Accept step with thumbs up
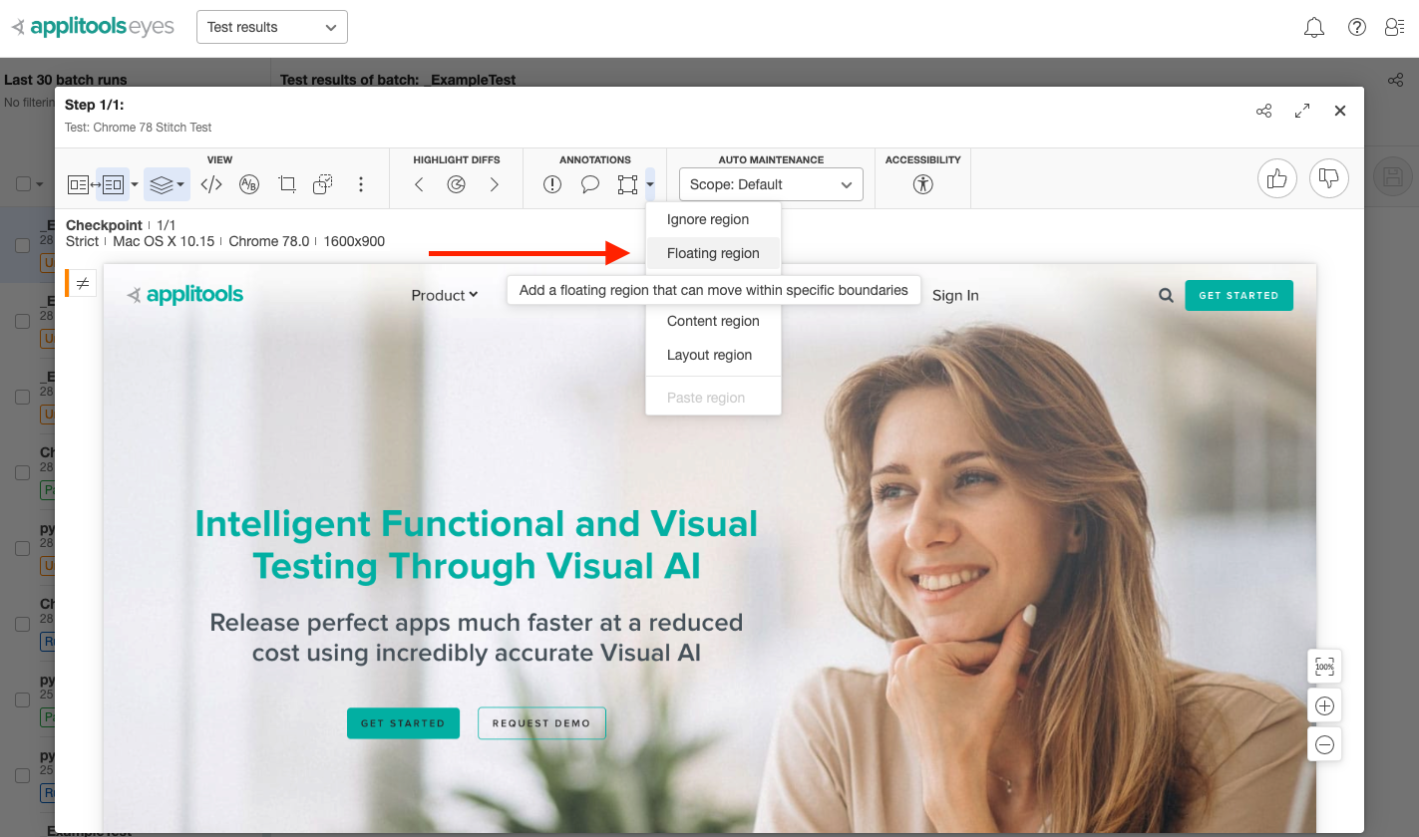This screenshot has width=1419, height=837. click(1276, 178)
